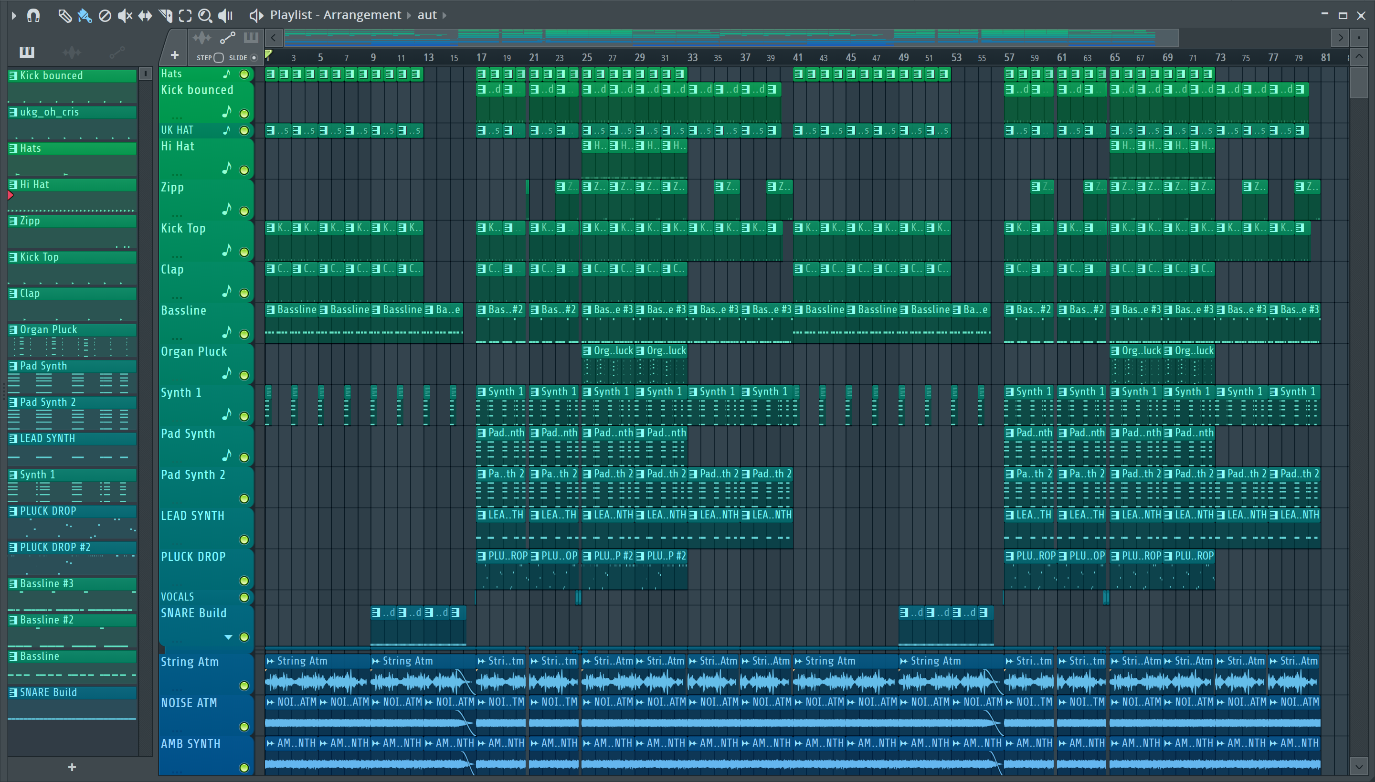This screenshot has width=1375, height=782.
Task: Toggle the SLIDE option
Action: coord(254,57)
